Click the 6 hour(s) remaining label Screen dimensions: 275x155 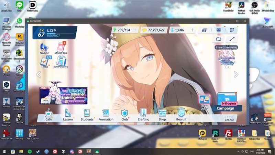[x=226, y=48]
